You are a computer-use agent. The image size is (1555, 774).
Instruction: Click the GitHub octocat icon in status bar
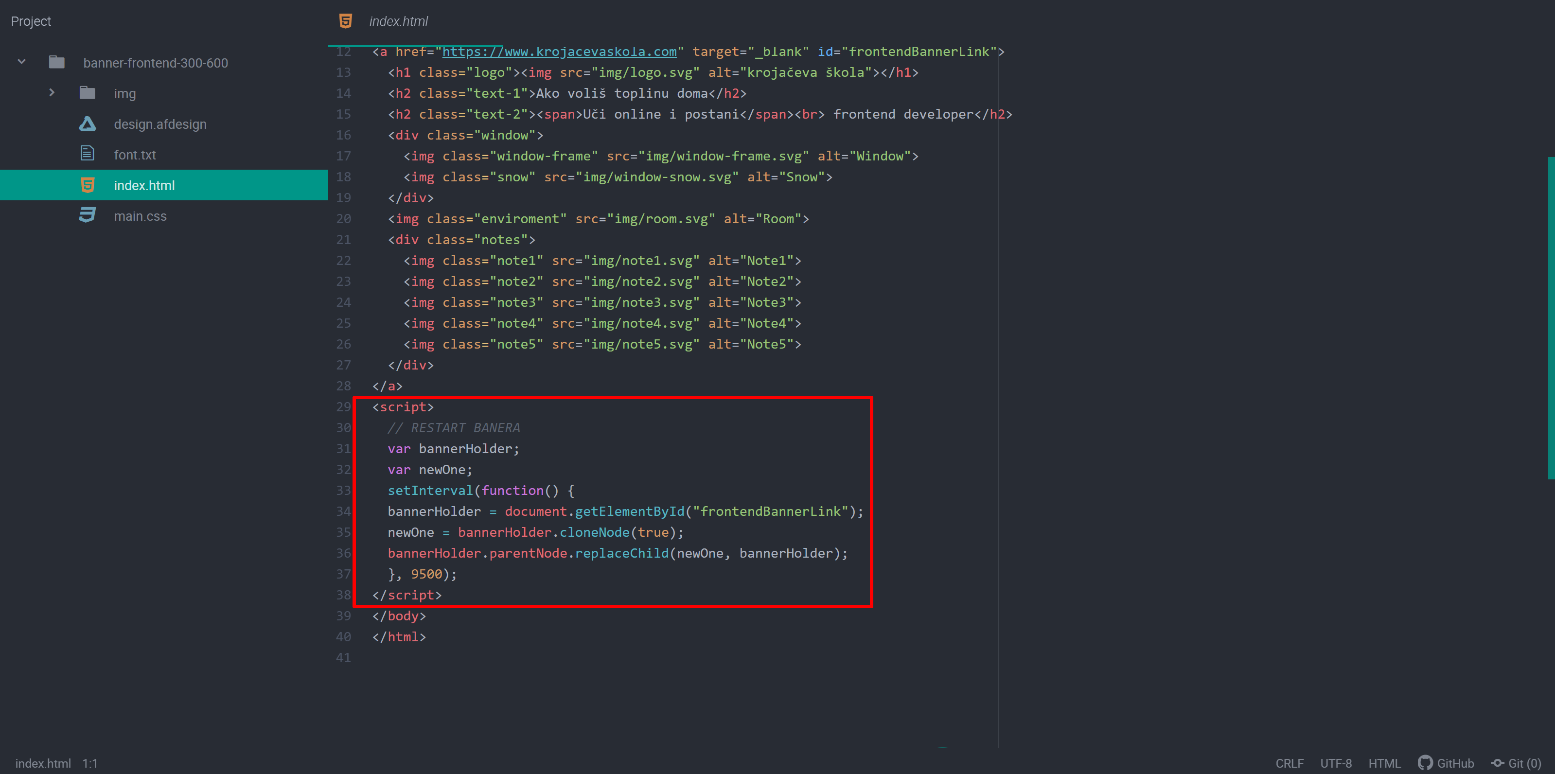(x=1425, y=763)
